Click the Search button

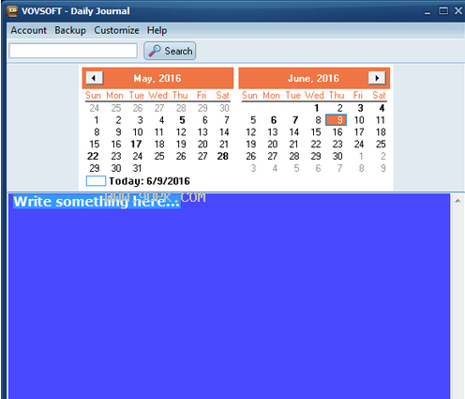pos(170,51)
